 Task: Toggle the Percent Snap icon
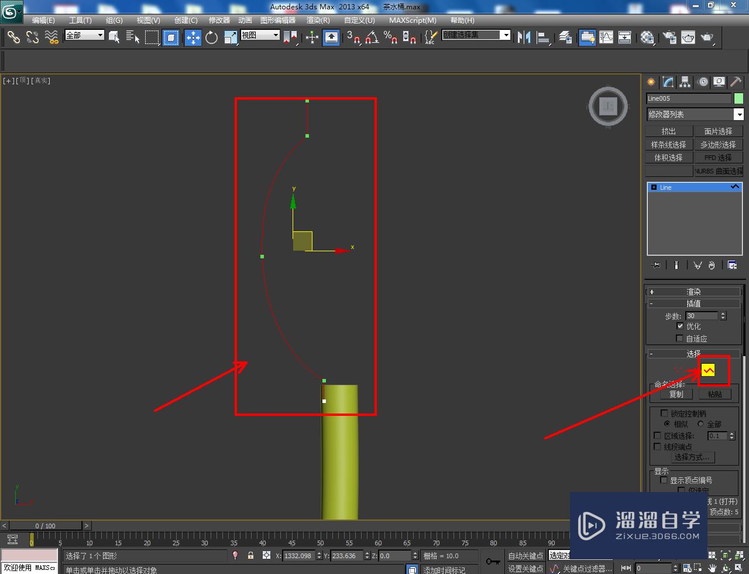391,37
